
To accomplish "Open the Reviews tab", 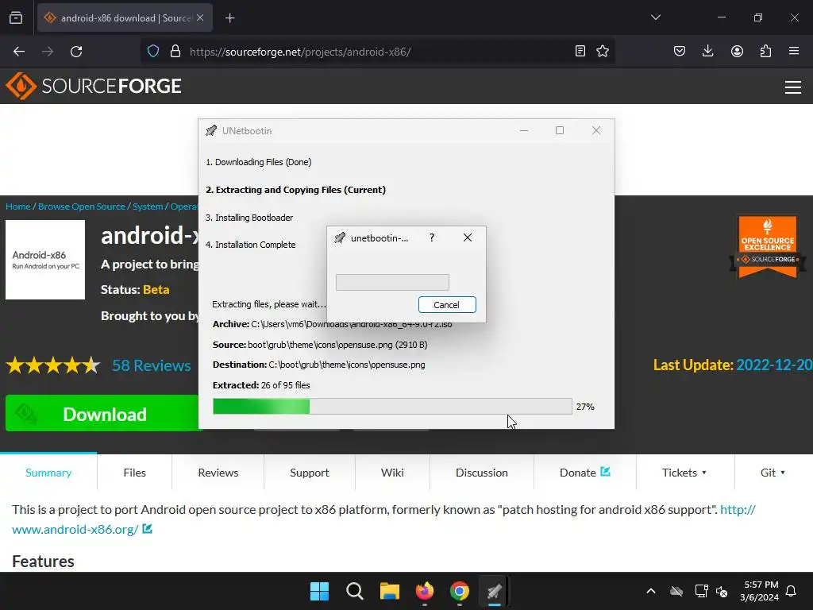I will point(218,473).
